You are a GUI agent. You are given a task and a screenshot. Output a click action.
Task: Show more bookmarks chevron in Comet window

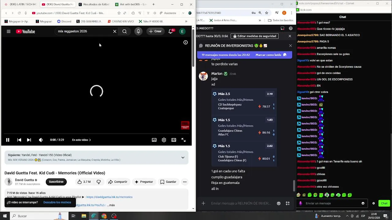tap(186, 21)
